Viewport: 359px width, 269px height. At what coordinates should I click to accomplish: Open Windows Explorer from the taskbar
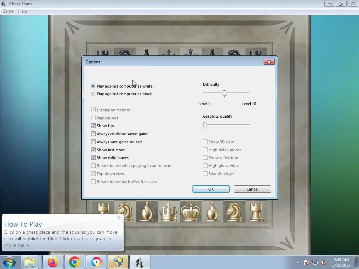30,262
